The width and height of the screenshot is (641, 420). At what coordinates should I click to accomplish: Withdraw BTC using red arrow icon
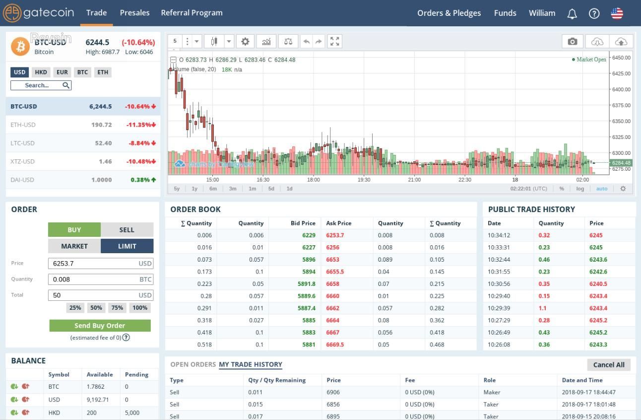click(x=25, y=387)
